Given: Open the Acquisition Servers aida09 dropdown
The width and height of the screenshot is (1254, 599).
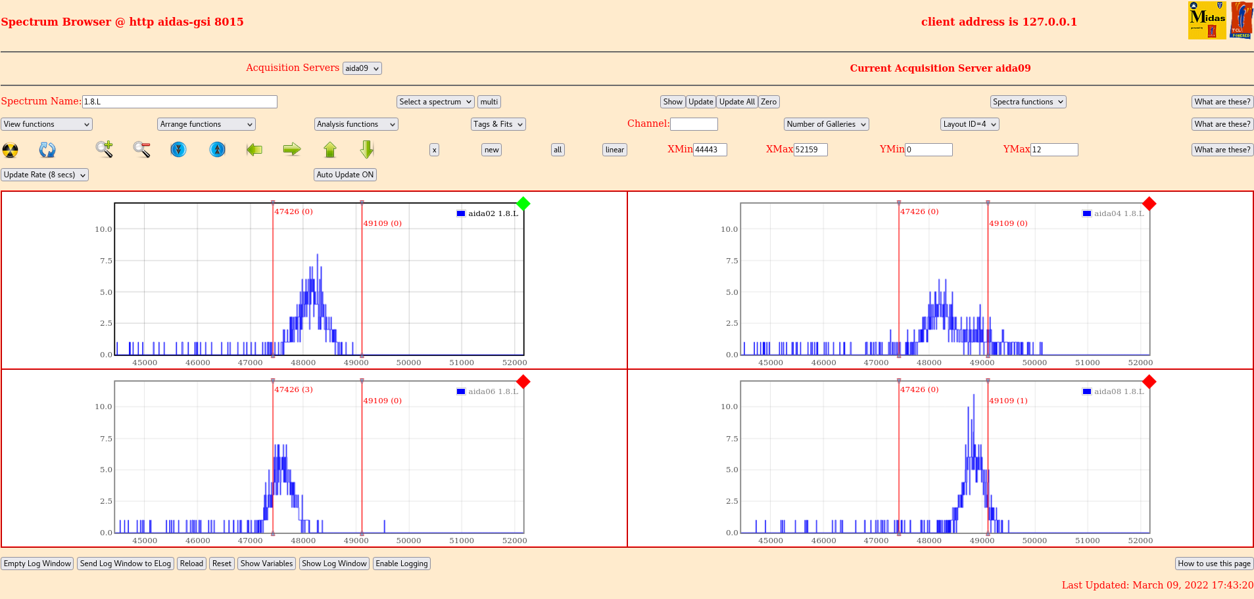Looking at the screenshot, I should click(362, 68).
